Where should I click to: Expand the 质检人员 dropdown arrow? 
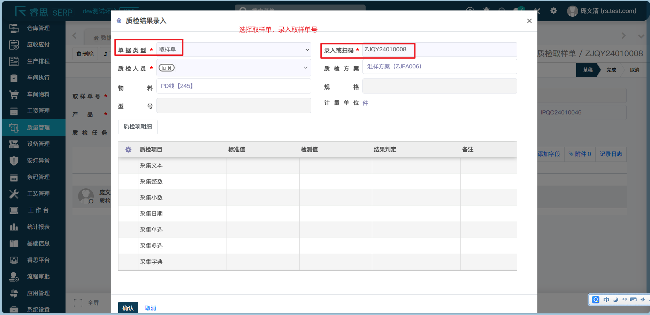(305, 68)
